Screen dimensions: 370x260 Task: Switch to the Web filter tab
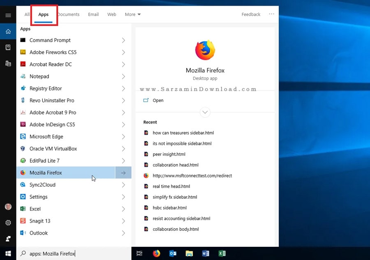click(111, 14)
